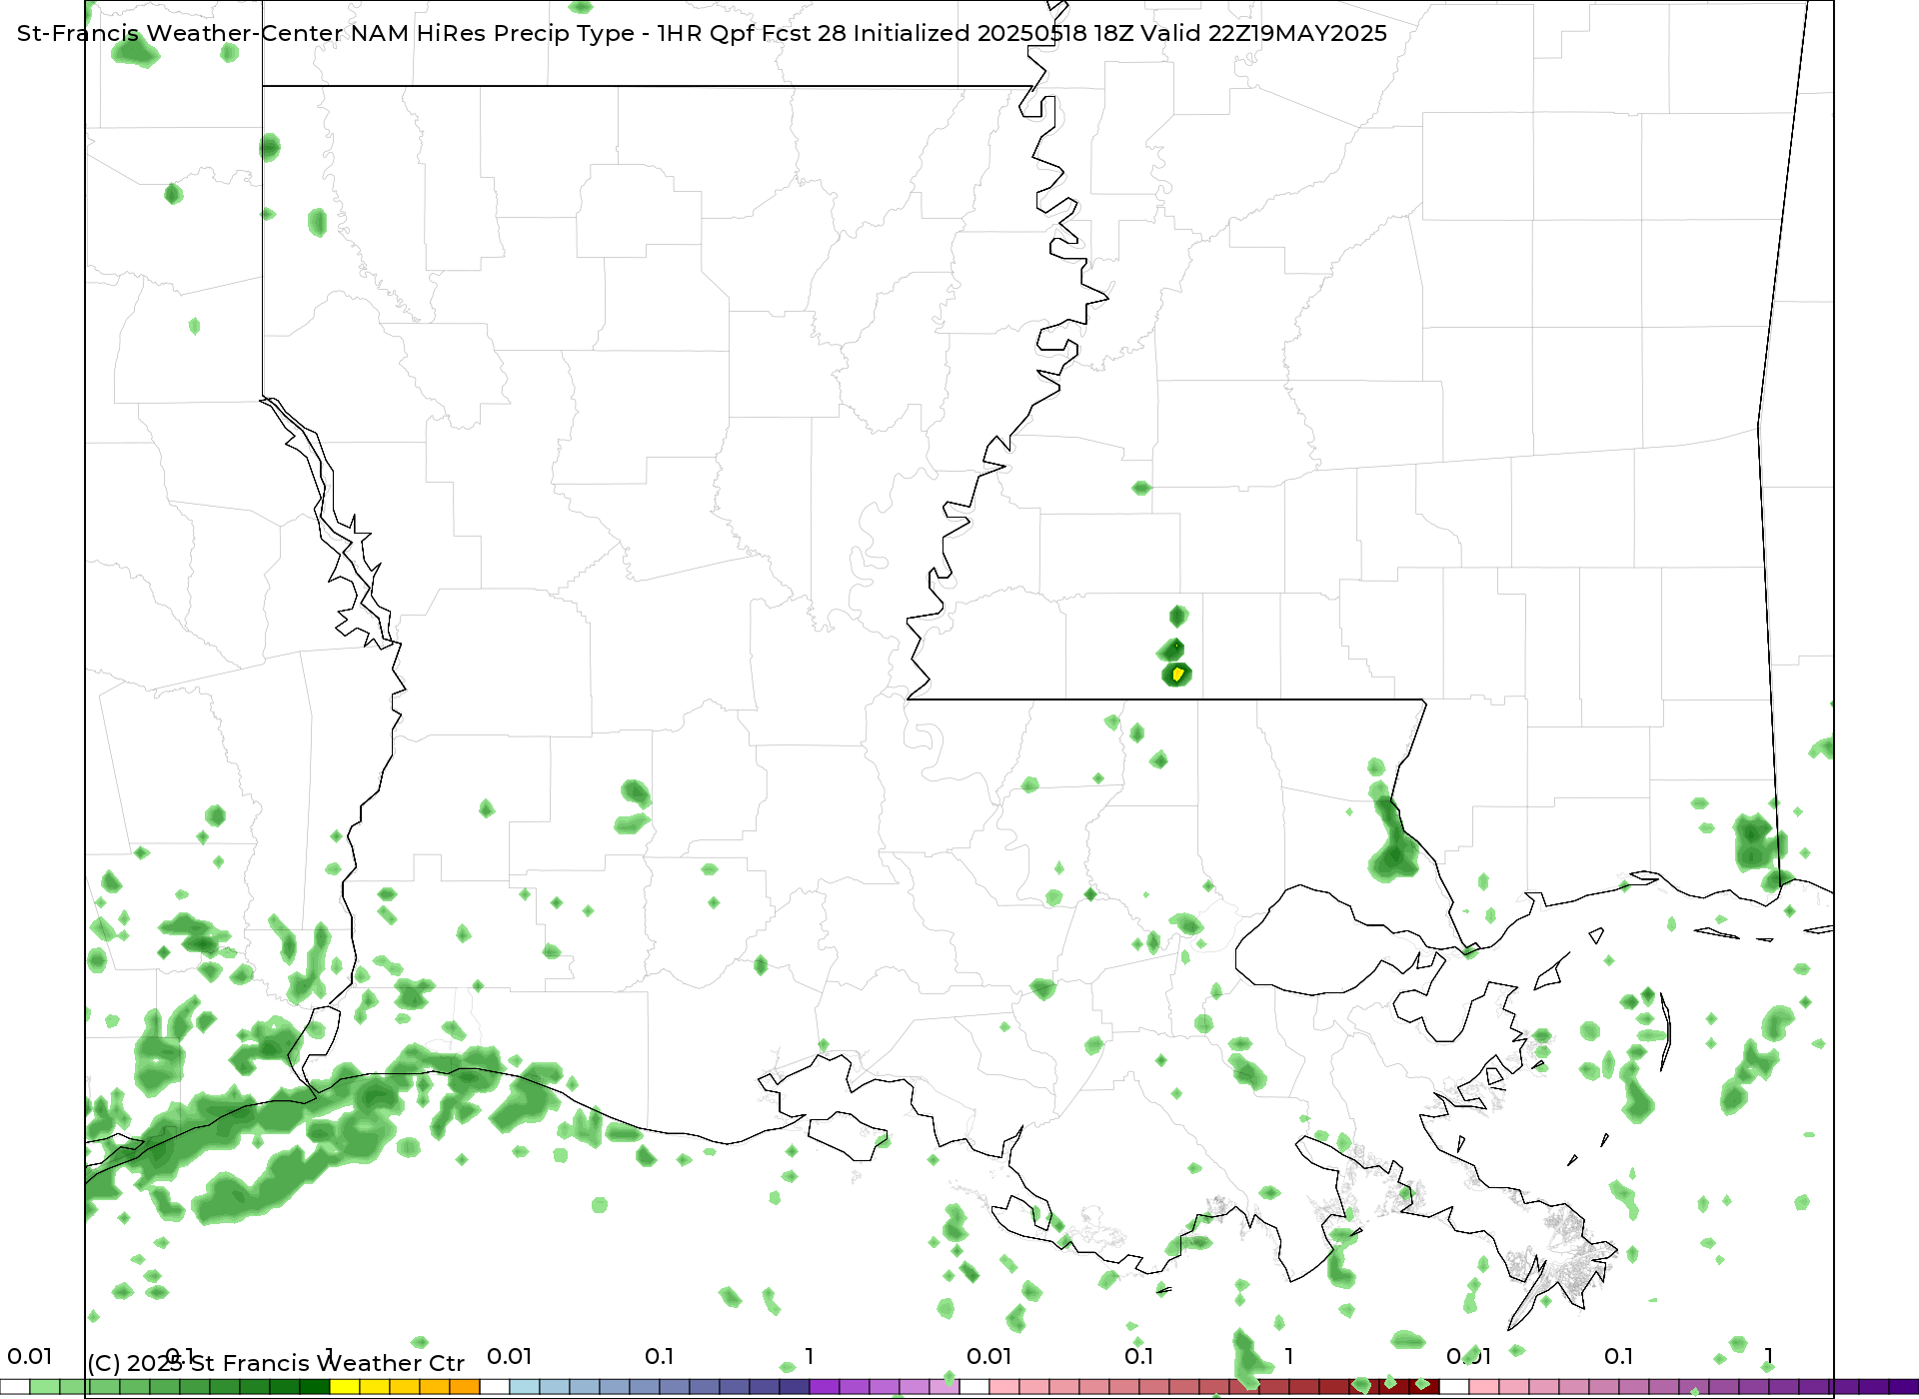This screenshot has width=1919, height=1399.
Task: Click the NAM HiRes Precip Type title text
Action: tap(702, 33)
